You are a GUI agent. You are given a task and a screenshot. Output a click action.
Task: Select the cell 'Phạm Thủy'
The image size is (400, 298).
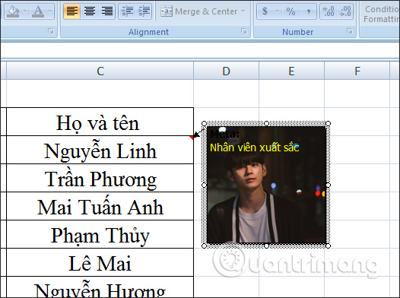click(x=100, y=234)
